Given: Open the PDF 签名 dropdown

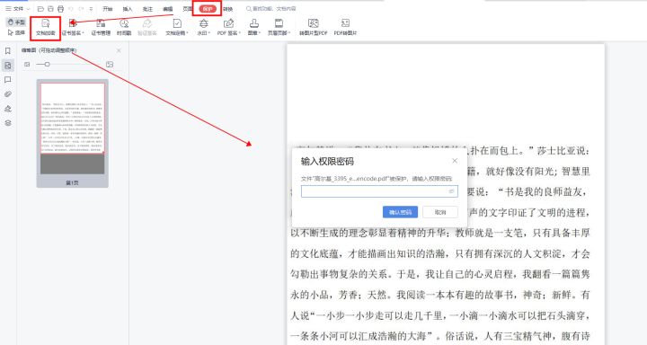Looking at the screenshot, I should [228, 27].
